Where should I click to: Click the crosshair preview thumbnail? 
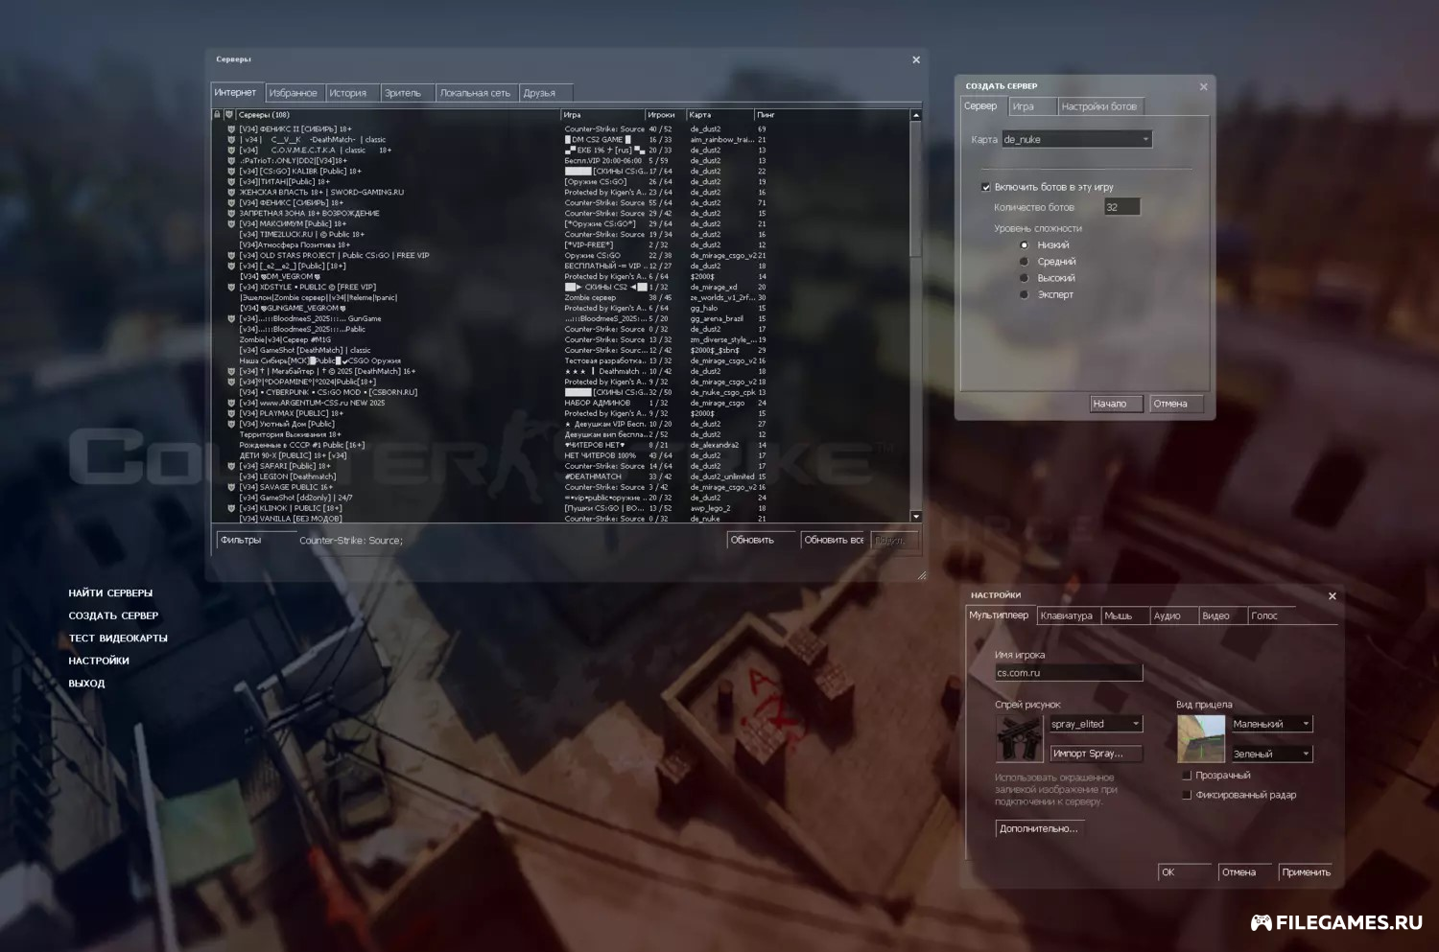(1201, 739)
